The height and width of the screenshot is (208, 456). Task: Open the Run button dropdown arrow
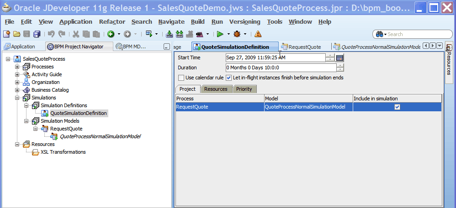(228, 34)
